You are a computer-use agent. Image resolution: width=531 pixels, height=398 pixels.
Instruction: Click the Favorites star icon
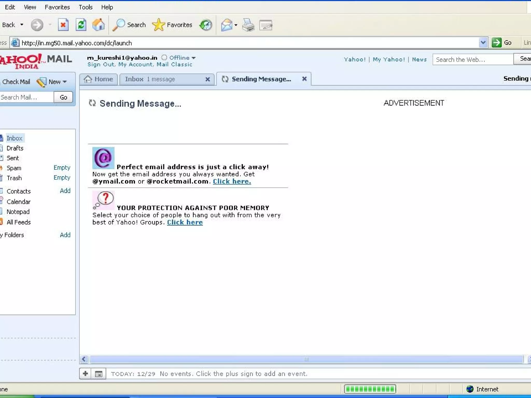(158, 25)
